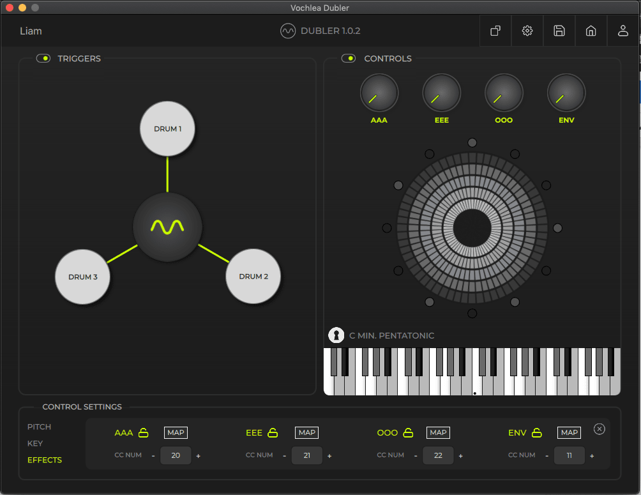Click the piano key marked with a dot
641x495 pixels.
click(474, 386)
